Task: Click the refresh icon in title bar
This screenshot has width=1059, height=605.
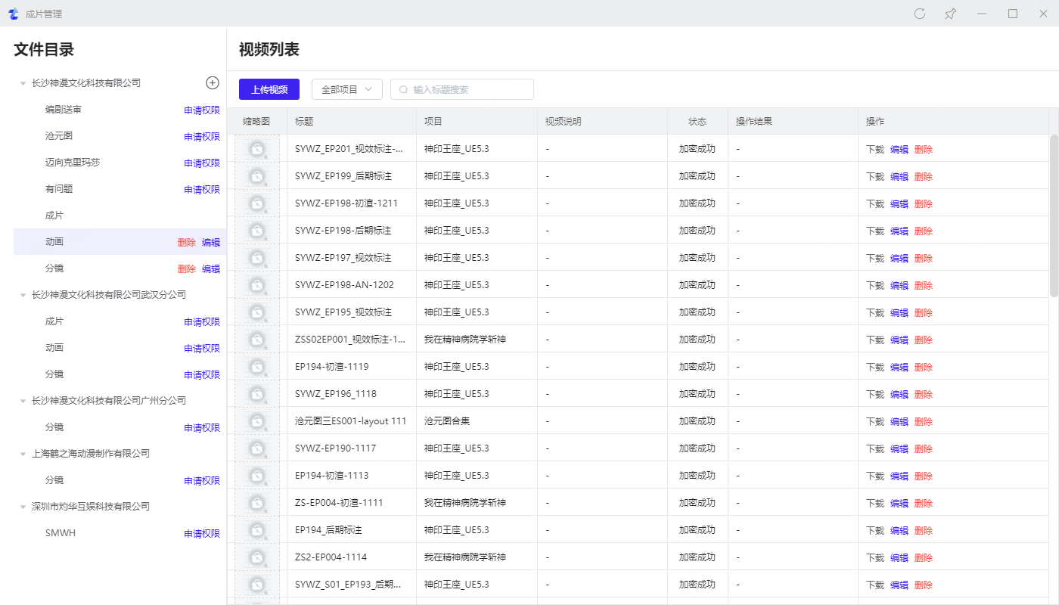Action: [920, 14]
